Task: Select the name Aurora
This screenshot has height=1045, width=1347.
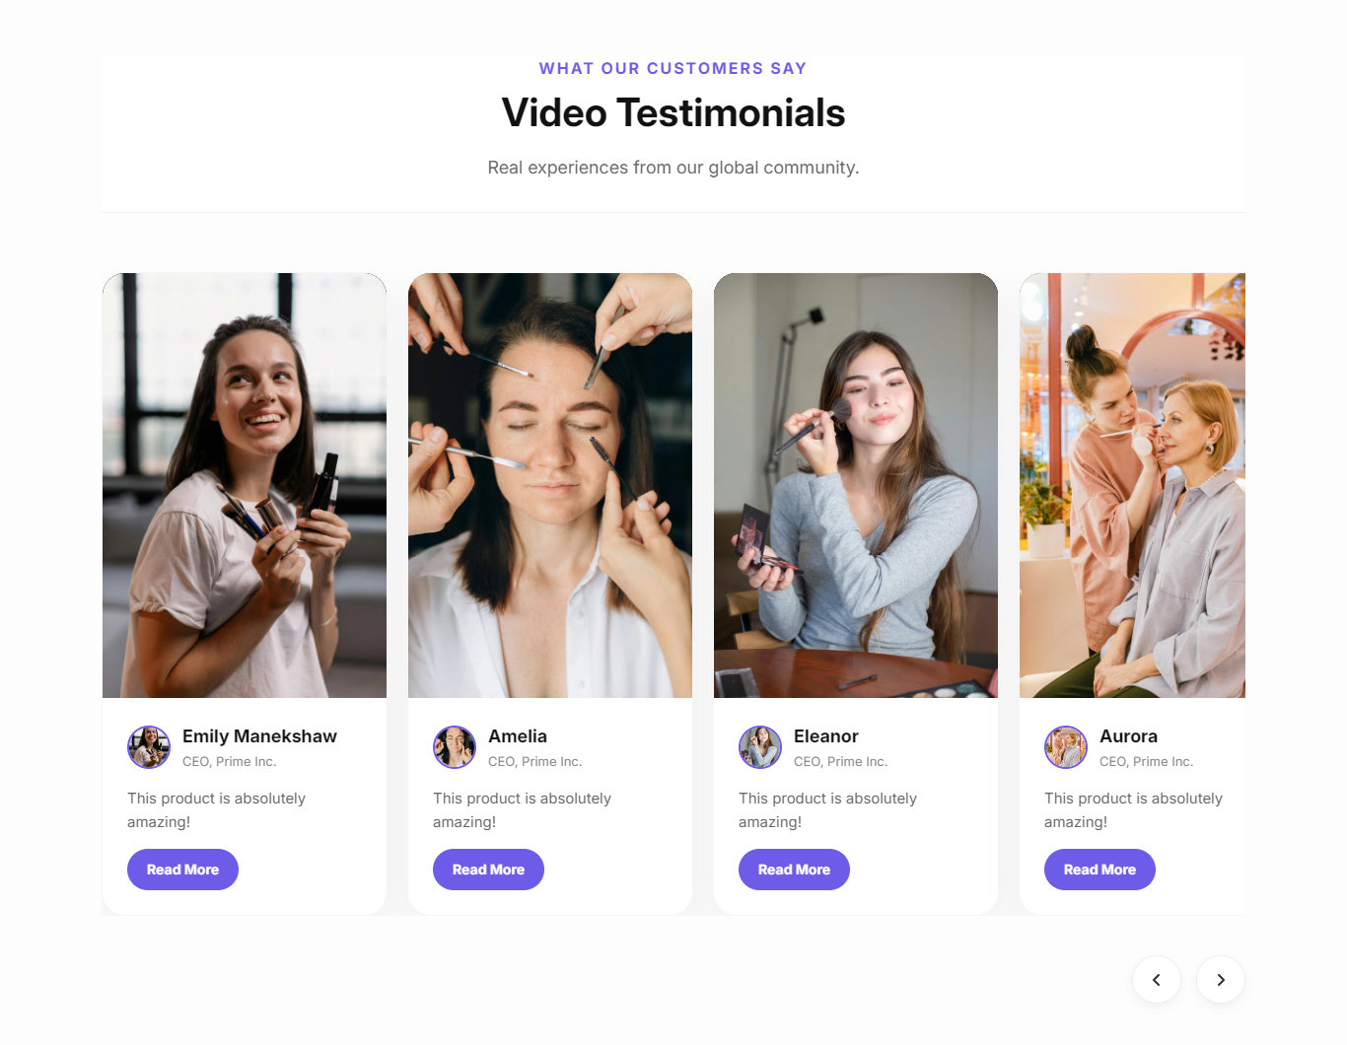Action: [x=1128, y=736]
